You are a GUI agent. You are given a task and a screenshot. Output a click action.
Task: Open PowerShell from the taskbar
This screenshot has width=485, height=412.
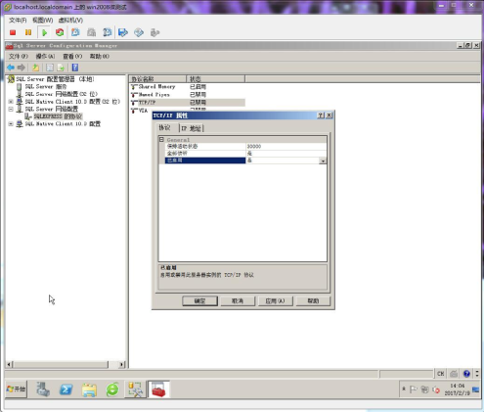pyautogui.click(x=66, y=389)
